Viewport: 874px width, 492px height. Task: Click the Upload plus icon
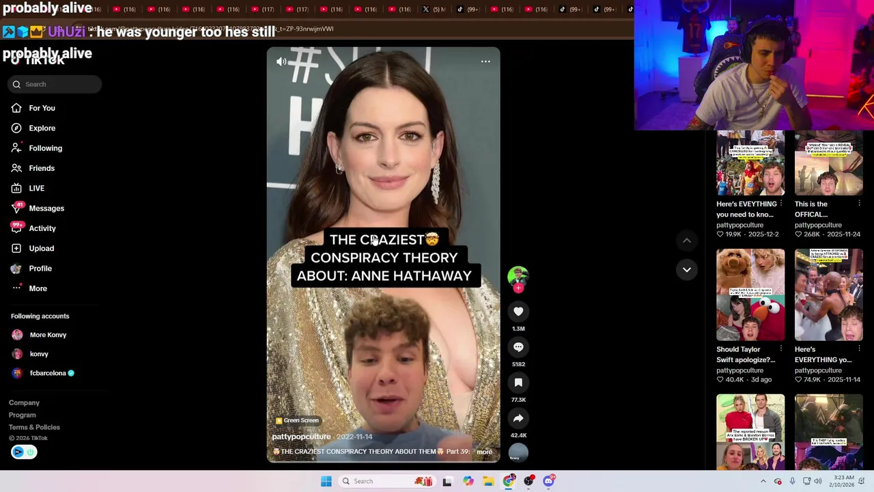click(16, 248)
